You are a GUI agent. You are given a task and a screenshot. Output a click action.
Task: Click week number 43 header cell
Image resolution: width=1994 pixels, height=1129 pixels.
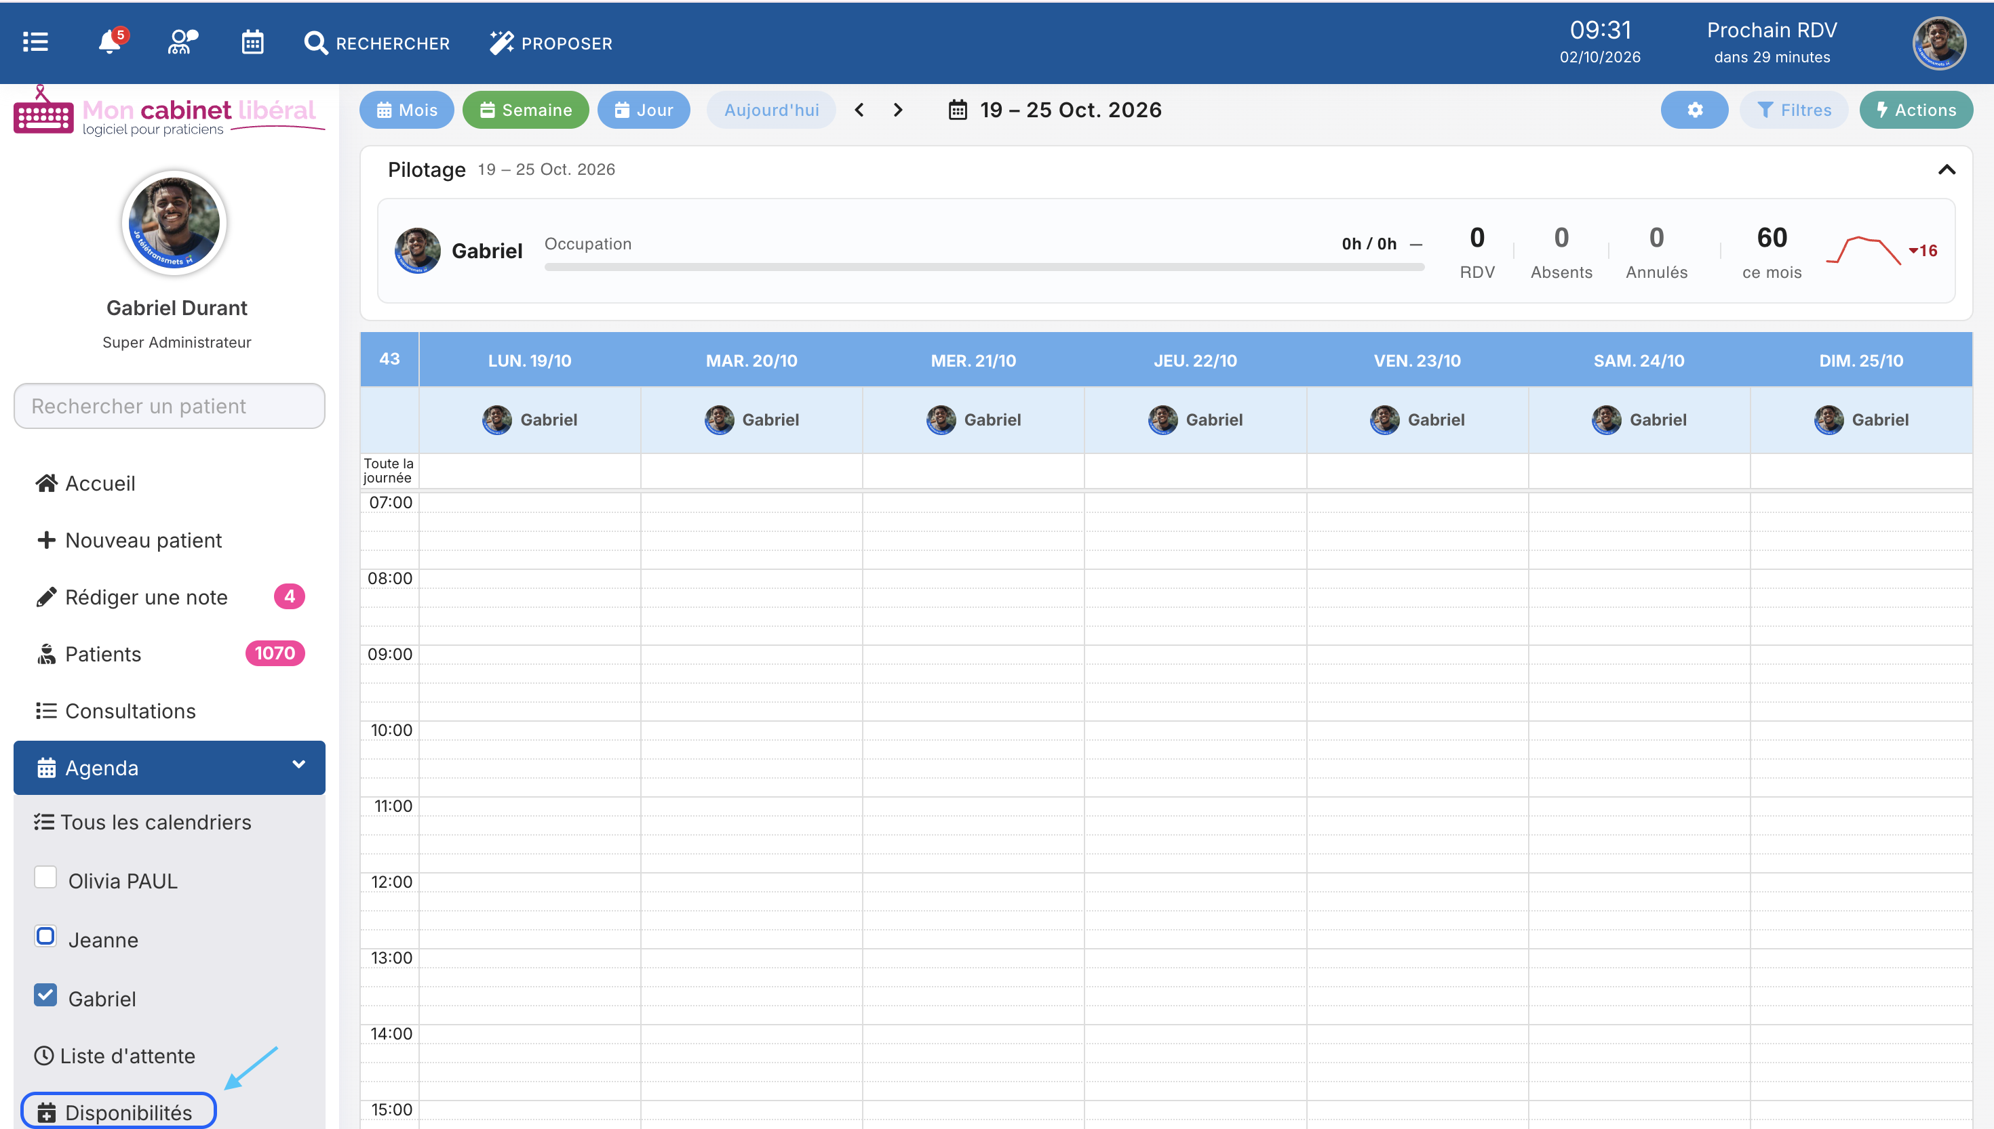(x=389, y=360)
